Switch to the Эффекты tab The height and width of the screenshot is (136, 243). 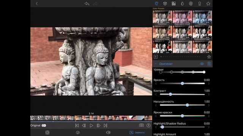pos(137,133)
